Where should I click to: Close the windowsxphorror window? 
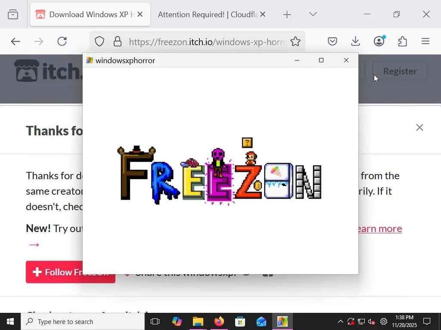click(x=346, y=60)
